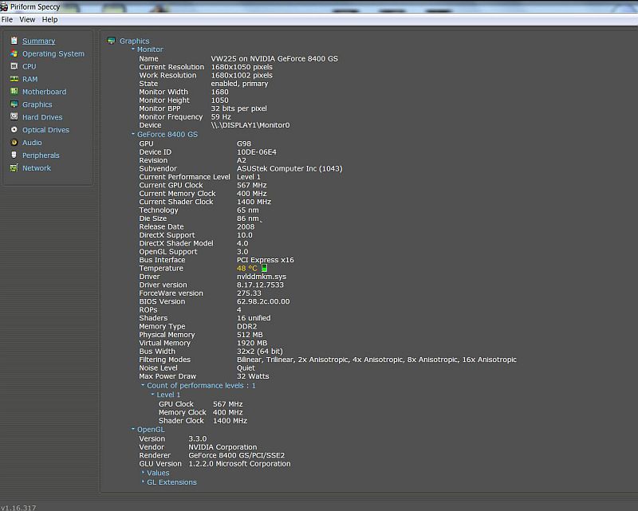Collapse the Monitor tree node

[x=133, y=49]
